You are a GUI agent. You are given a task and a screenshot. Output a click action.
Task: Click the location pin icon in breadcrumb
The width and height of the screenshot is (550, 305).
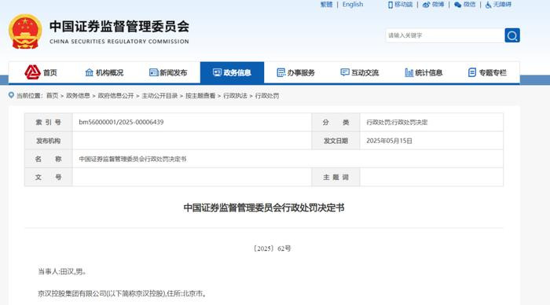11,95
